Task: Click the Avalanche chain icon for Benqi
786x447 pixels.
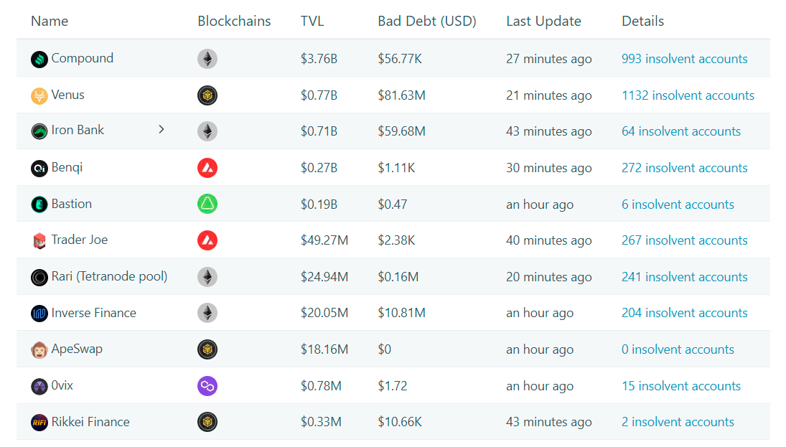Action: tap(207, 168)
